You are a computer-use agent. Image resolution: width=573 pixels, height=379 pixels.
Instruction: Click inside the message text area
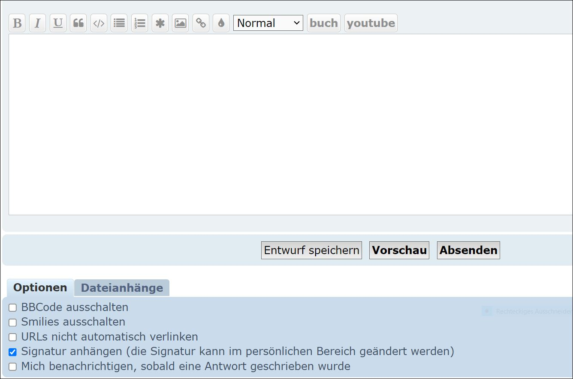[x=287, y=124]
